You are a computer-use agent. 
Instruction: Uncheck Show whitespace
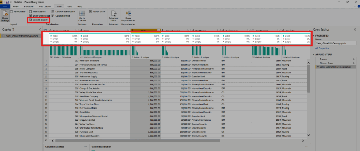[31, 15]
